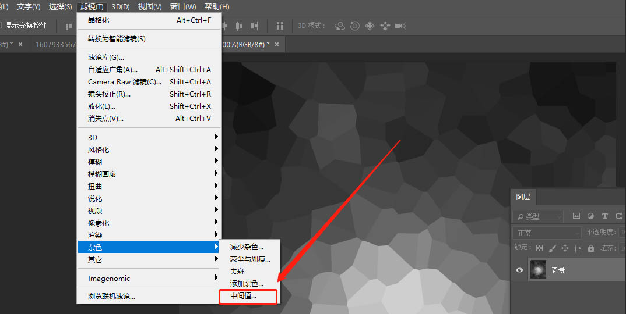The width and height of the screenshot is (626, 314).
Task: Choose 减少杂色... in submenu
Action: [249, 247]
